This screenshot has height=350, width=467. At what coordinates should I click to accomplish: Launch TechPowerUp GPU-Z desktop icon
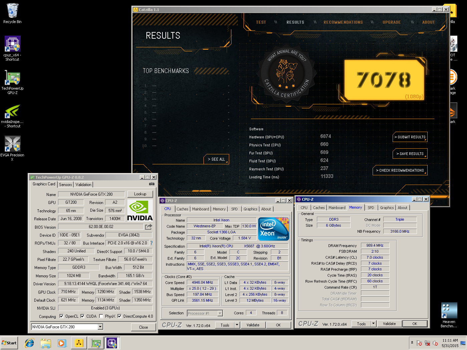click(12, 82)
